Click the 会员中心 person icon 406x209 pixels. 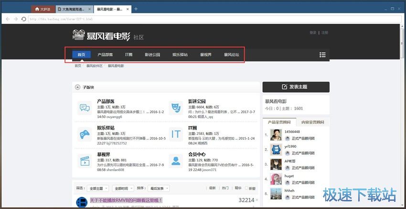[176, 161]
